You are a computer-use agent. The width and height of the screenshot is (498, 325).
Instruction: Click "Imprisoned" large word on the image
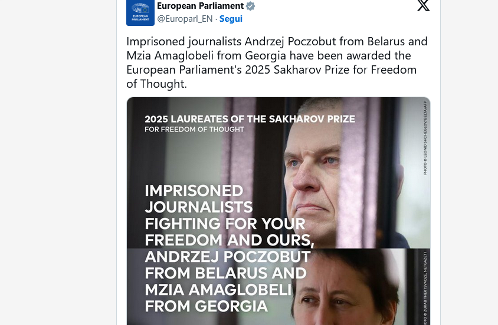pyautogui.click(x=186, y=191)
